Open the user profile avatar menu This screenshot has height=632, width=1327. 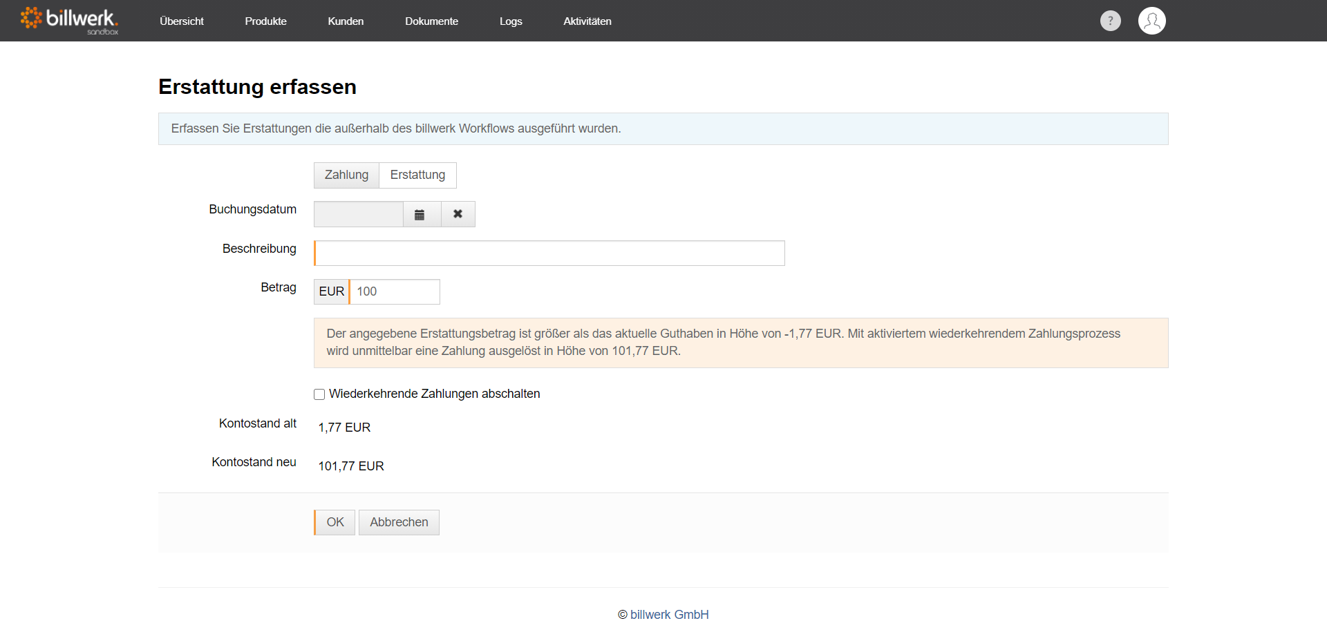(1151, 21)
